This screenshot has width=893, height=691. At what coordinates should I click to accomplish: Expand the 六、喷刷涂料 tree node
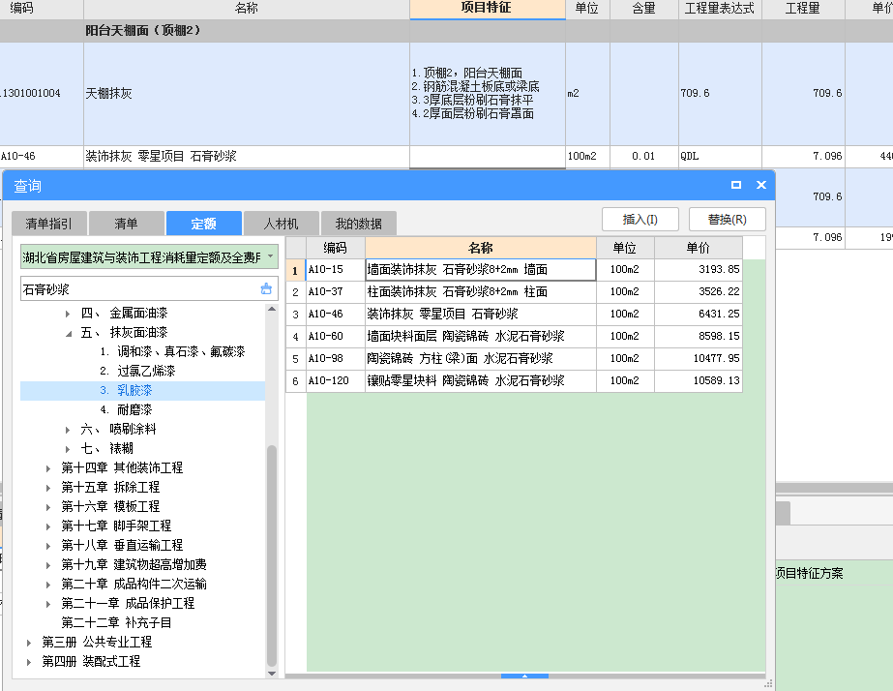pyautogui.click(x=68, y=430)
